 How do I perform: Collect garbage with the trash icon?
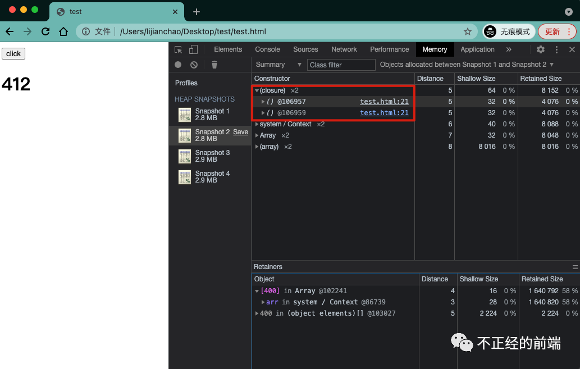(x=214, y=65)
